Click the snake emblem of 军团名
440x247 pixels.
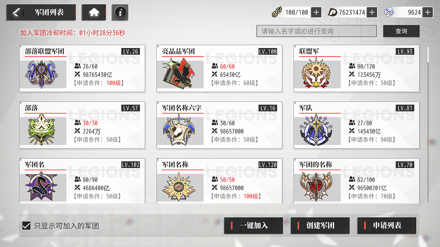pyautogui.click(x=41, y=187)
